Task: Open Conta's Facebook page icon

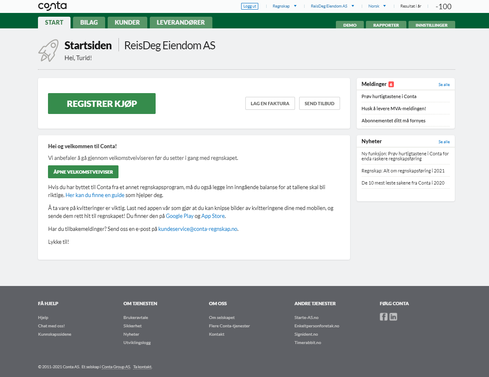Action: [383, 317]
